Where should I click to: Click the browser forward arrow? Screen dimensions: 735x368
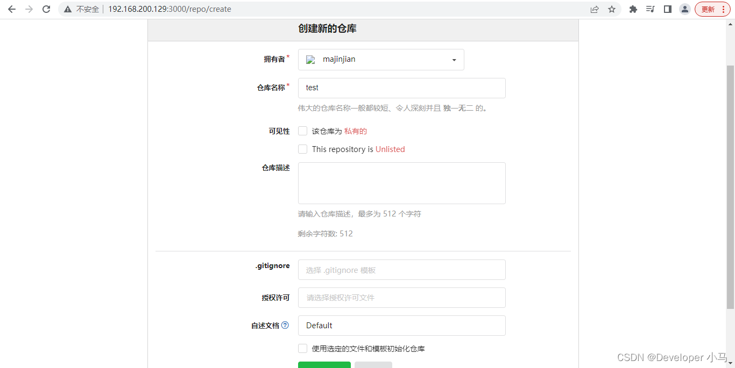pyautogui.click(x=29, y=9)
